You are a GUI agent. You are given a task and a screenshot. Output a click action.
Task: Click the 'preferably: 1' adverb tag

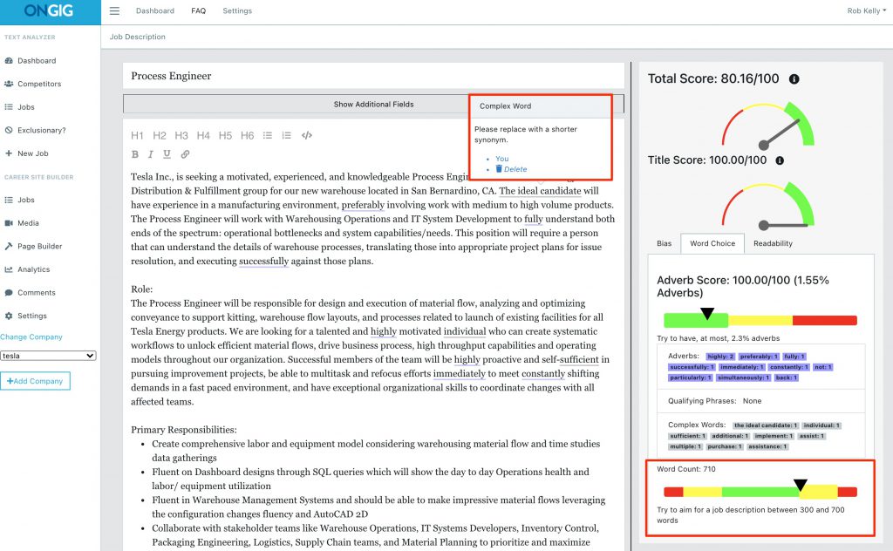pyautogui.click(x=759, y=357)
